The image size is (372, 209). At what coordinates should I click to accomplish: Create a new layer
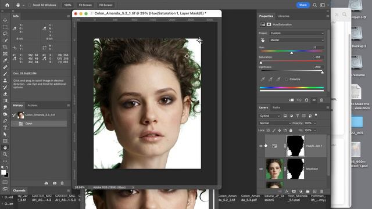coord(314,191)
